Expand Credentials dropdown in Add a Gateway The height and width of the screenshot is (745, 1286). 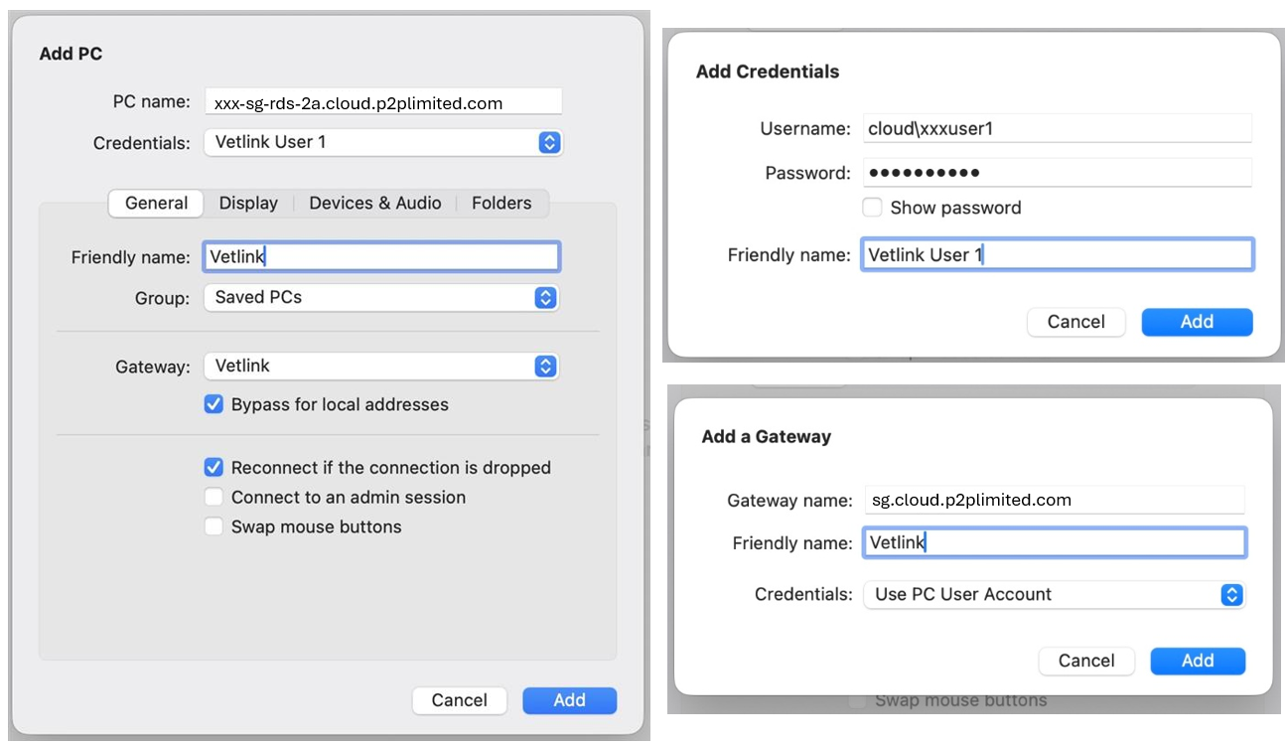tap(1053, 595)
